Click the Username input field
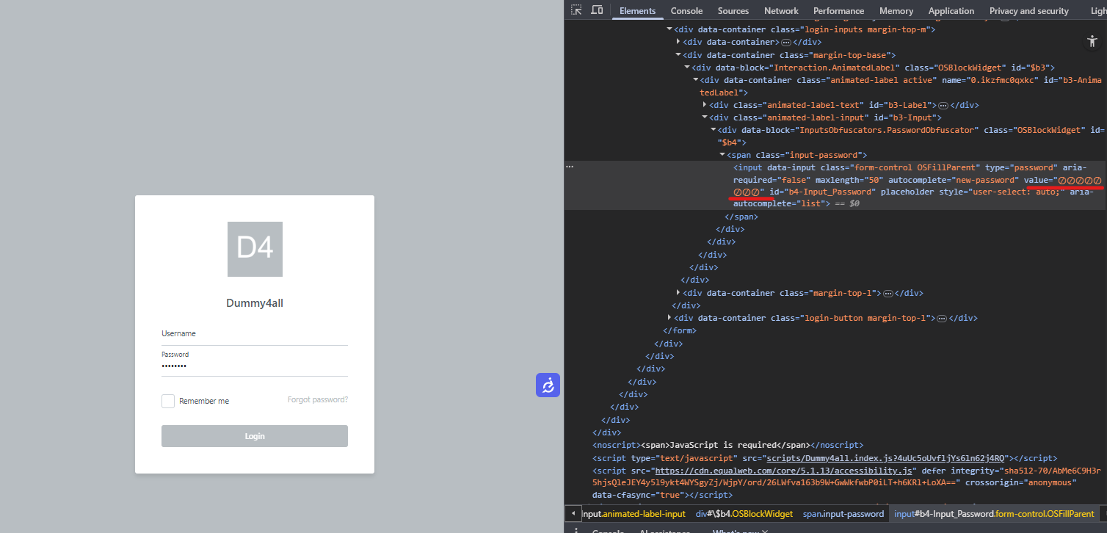This screenshot has height=533, width=1107. (255, 339)
